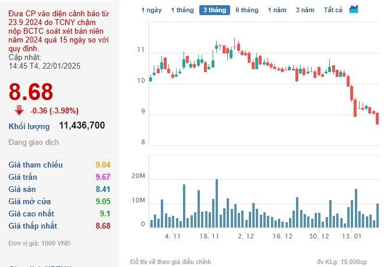
Task: Click the Giá sàn value 8.41
Action: tap(103, 190)
